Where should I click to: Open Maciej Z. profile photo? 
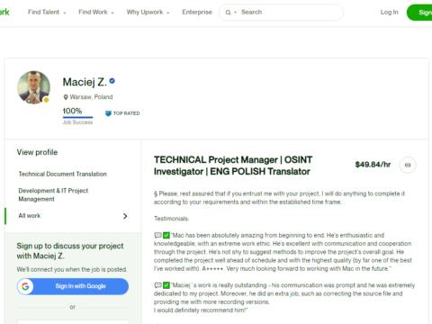tap(33, 87)
